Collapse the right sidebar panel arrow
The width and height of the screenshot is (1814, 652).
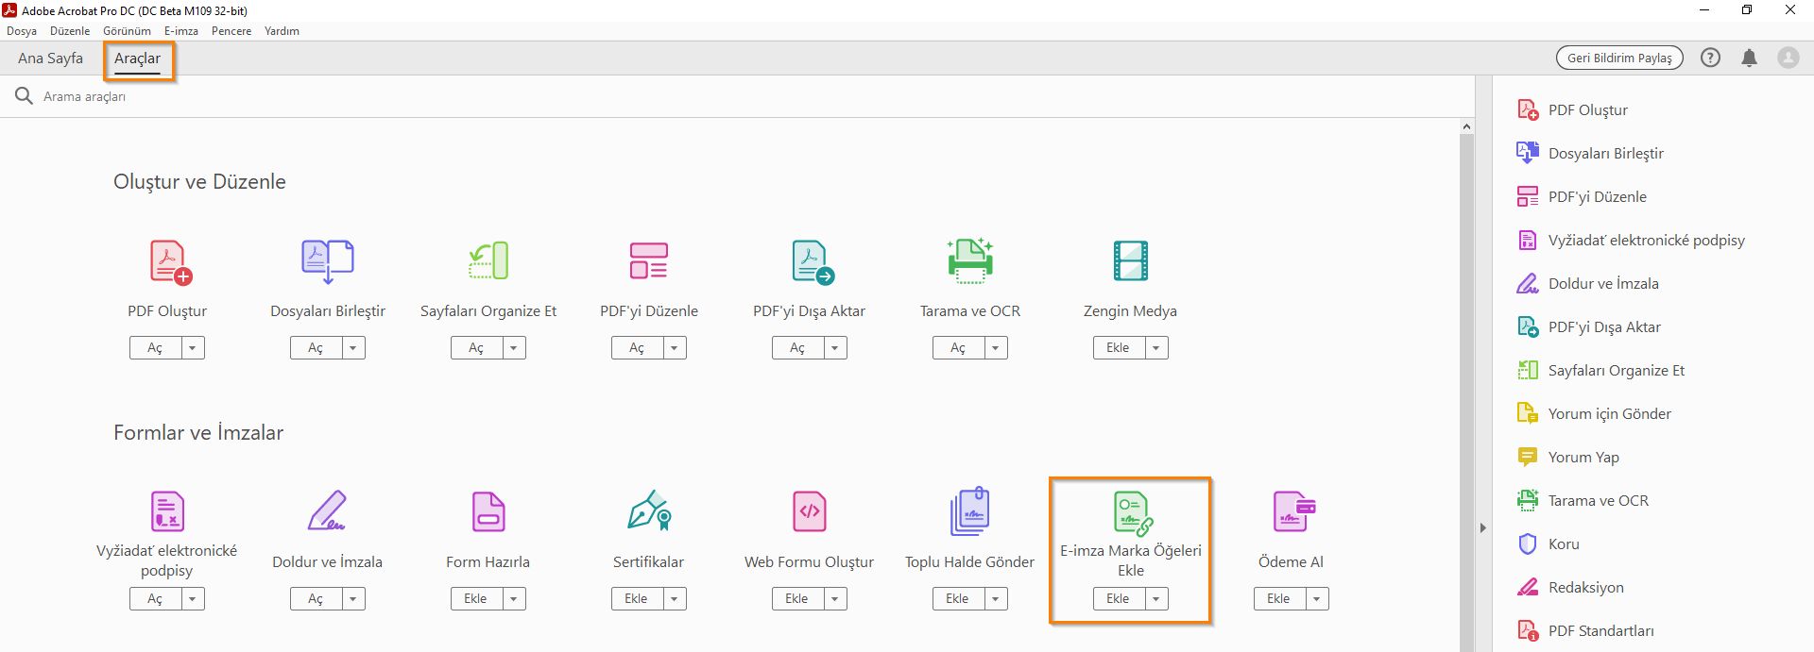click(1483, 528)
